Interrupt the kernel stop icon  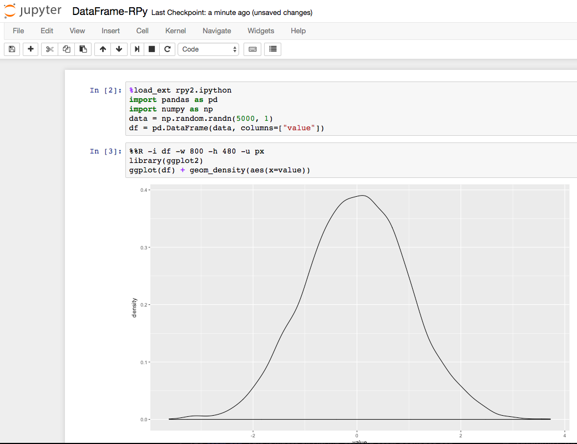(x=151, y=49)
